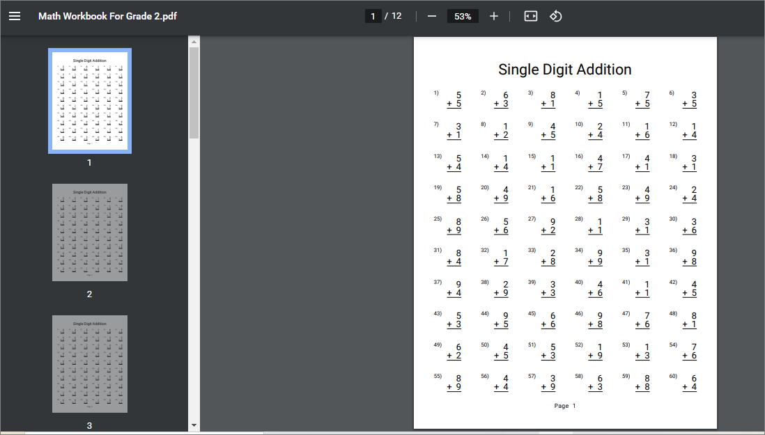
Task: Toggle the sidebar with the hamburger menu
Action: 15,16
